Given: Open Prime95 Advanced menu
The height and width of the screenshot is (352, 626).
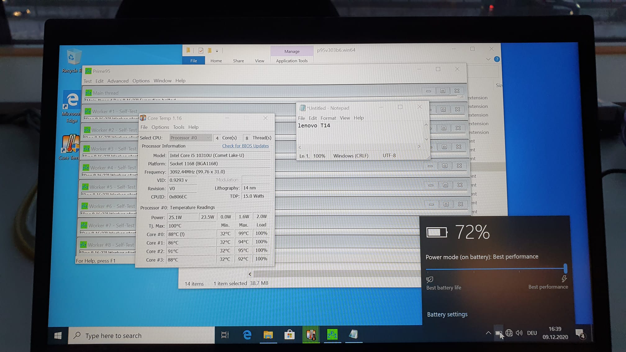Looking at the screenshot, I should [x=118, y=81].
